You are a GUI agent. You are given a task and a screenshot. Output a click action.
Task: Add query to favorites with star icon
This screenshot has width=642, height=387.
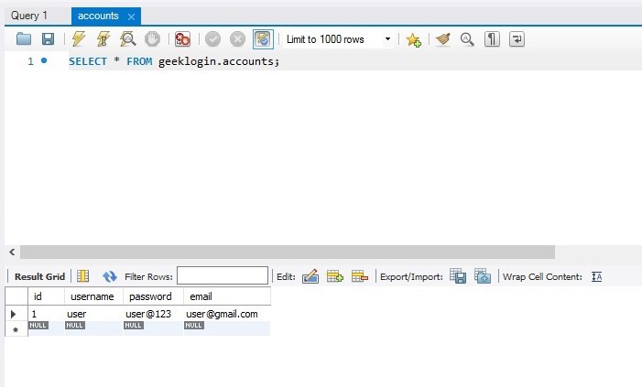[x=414, y=39]
